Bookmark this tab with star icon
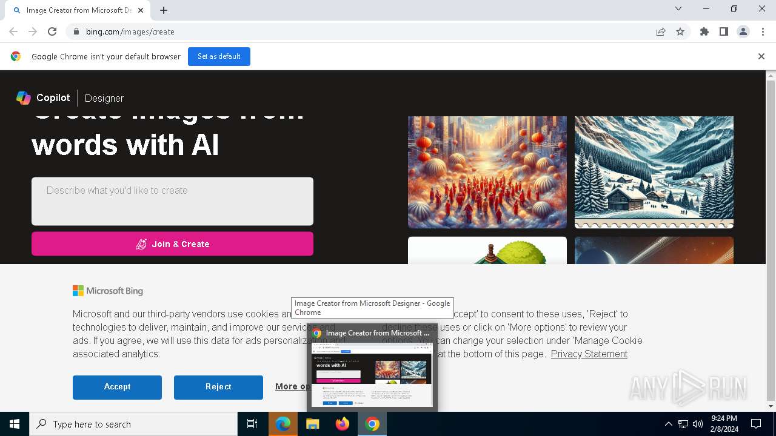 click(680, 31)
